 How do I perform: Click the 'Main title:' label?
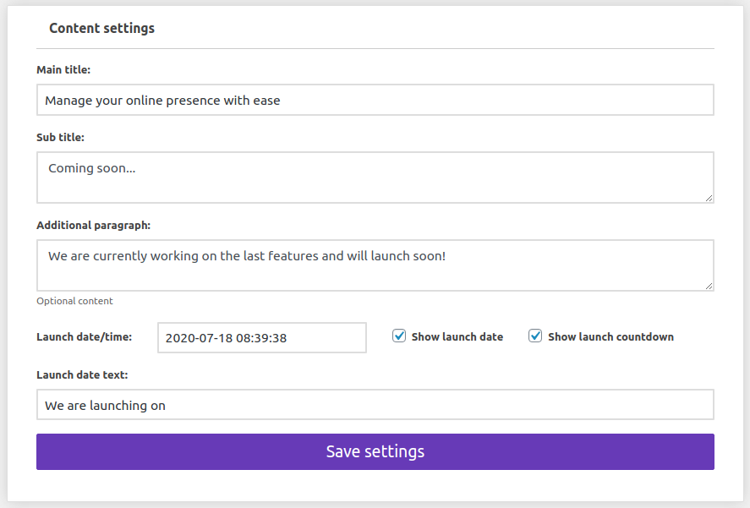click(x=63, y=70)
